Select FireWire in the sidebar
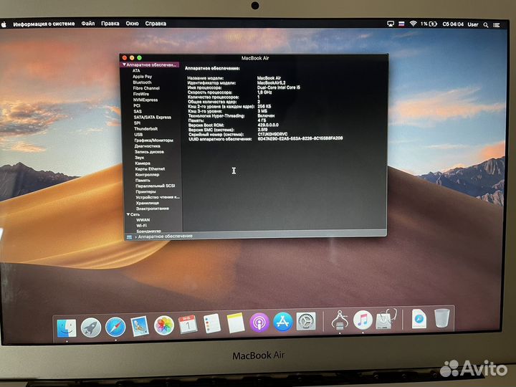This screenshot has width=516, height=387. 141,94
